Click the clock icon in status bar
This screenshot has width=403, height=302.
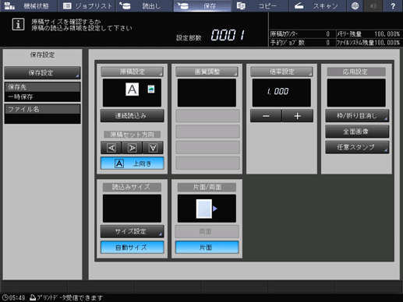click(x=5, y=297)
